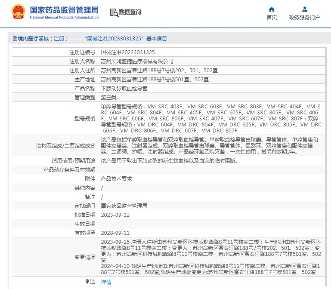
Task: Click the 国家药品监督管理局 title text
Action: (x=64, y=9)
